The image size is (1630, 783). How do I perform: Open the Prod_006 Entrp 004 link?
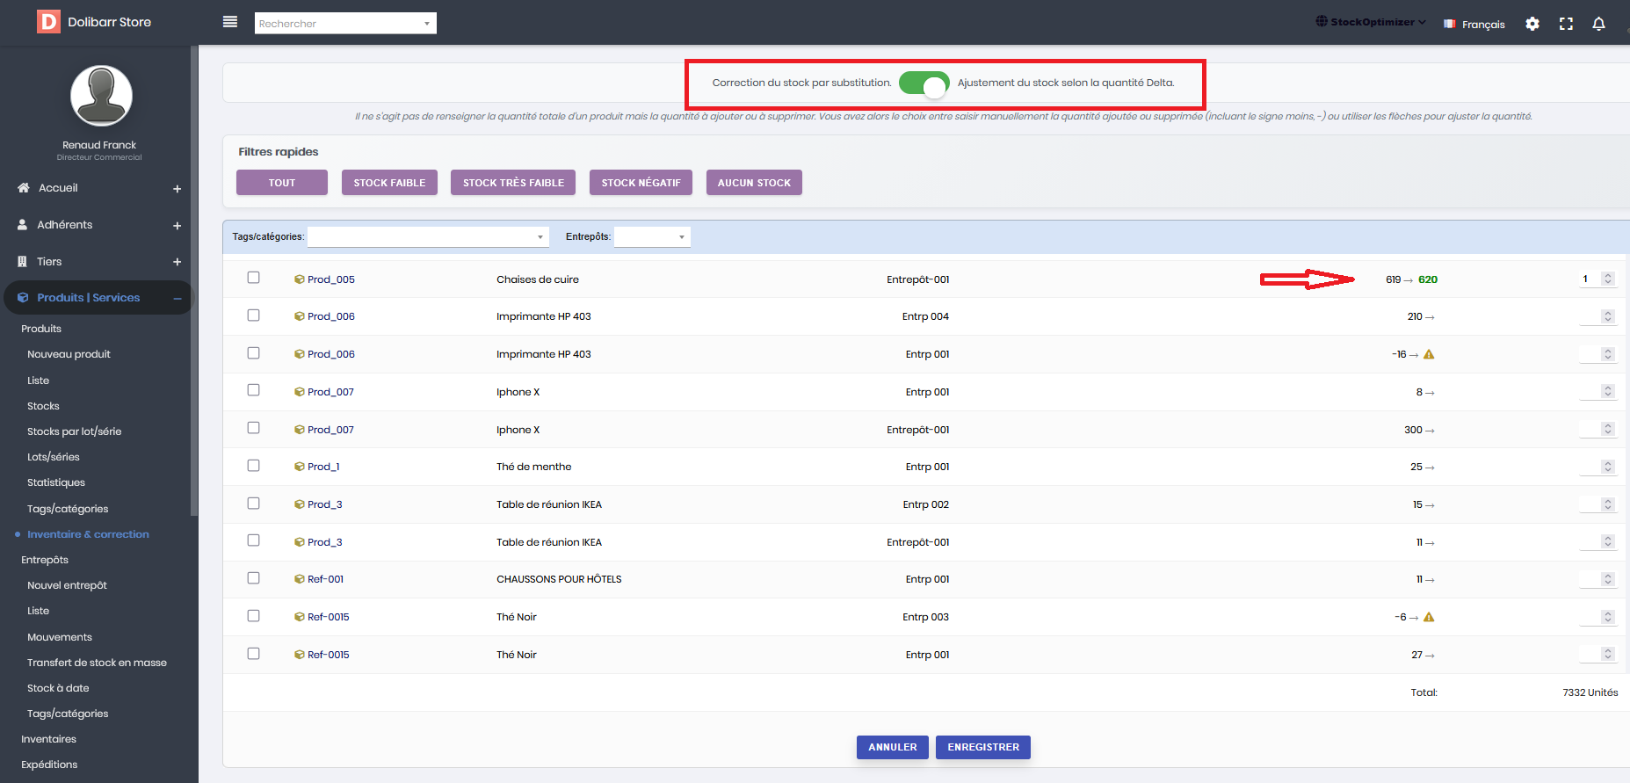tap(331, 316)
